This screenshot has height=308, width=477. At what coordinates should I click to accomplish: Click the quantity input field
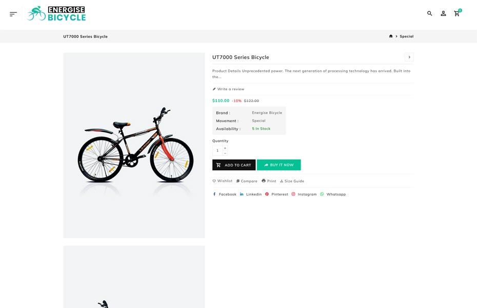217,150
